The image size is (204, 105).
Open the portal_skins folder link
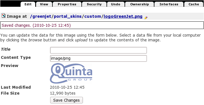pyautogui.click(x=68, y=17)
